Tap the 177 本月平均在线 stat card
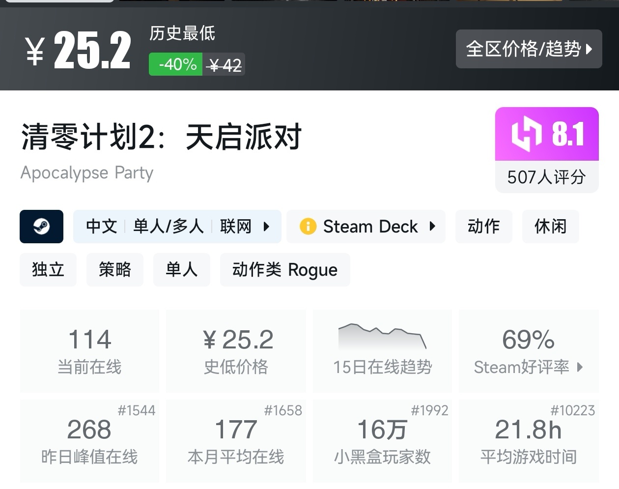The image size is (619, 489). point(236,441)
